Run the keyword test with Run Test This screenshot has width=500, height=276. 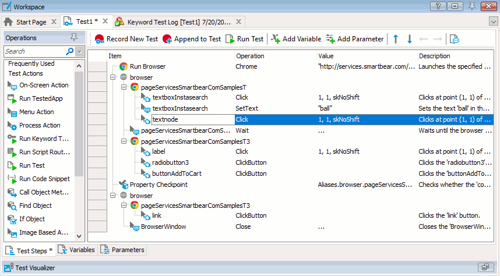click(x=244, y=39)
